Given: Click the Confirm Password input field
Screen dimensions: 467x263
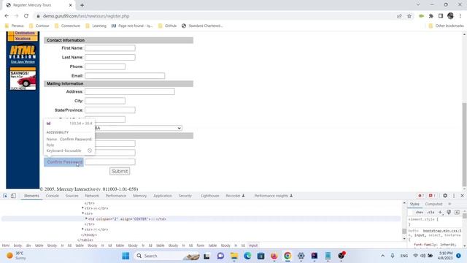Looking at the screenshot, I should tap(110, 162).
